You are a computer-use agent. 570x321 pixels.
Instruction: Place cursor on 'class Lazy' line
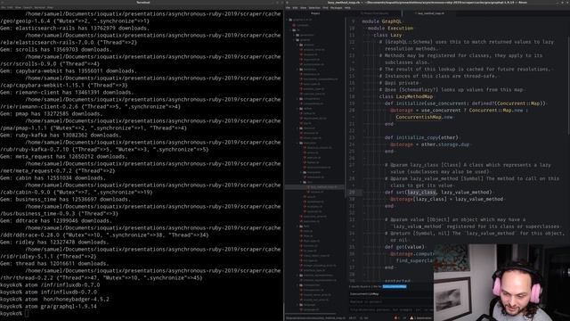pos(387,36)
